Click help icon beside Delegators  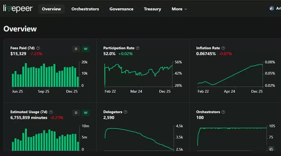[x=126, y=112]
